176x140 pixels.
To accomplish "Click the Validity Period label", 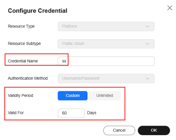I will [x=21, y=95].
